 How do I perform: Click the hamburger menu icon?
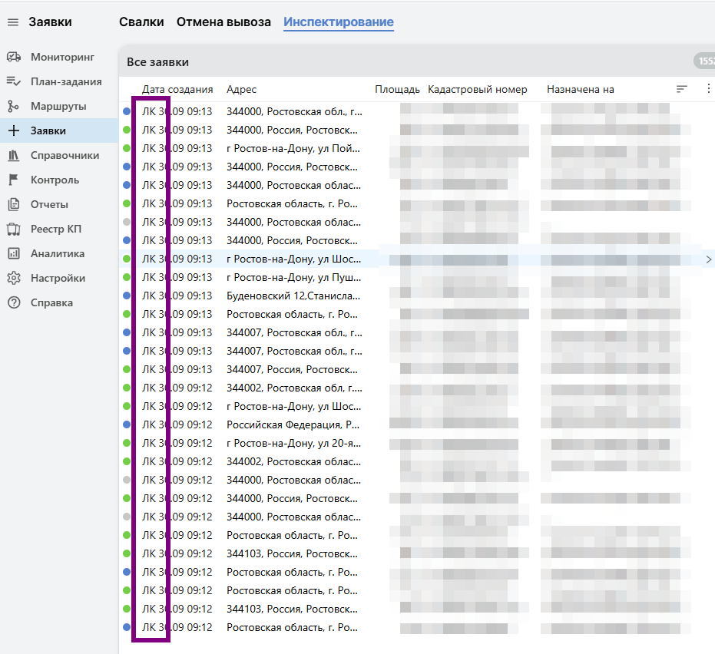[x=13, y=22]
